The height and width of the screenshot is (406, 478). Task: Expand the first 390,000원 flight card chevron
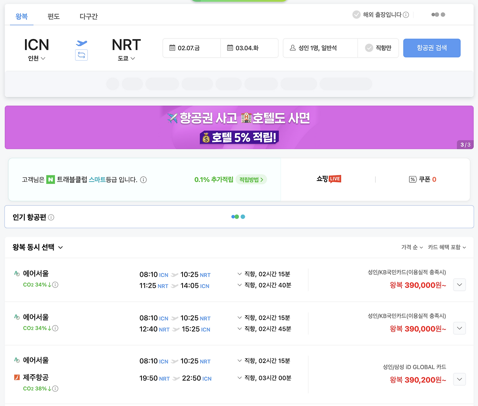pos(459,284)
